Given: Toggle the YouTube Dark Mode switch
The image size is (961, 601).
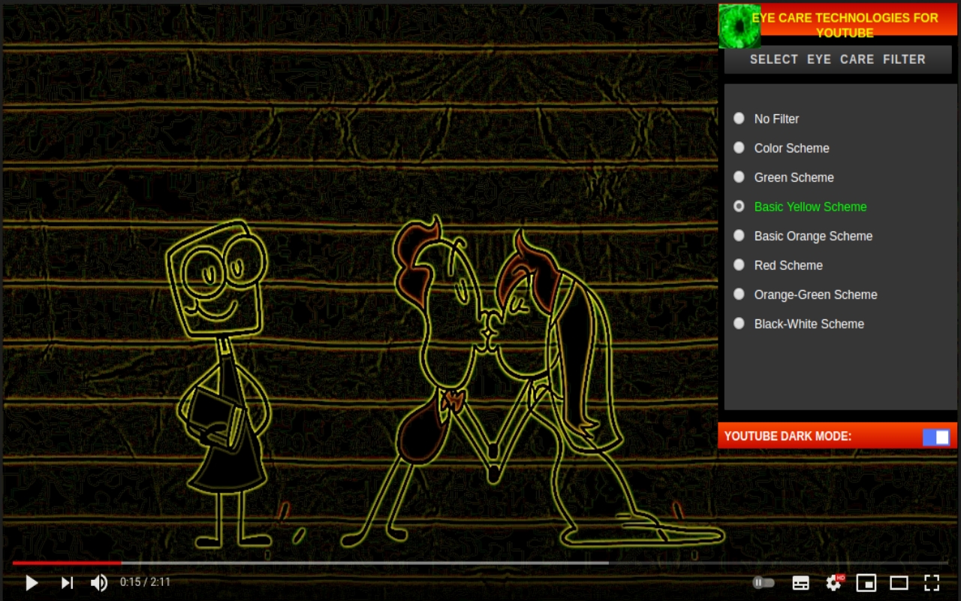Looking at the screenshot, I should pos(935,436).
